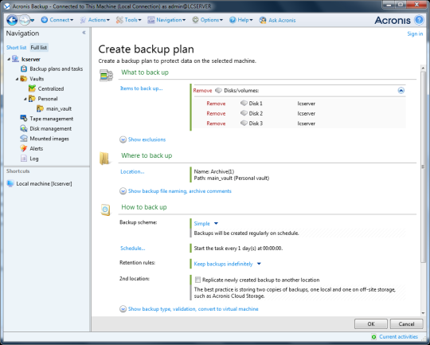Click the Disk 1 drive icon

pos(244,104)
